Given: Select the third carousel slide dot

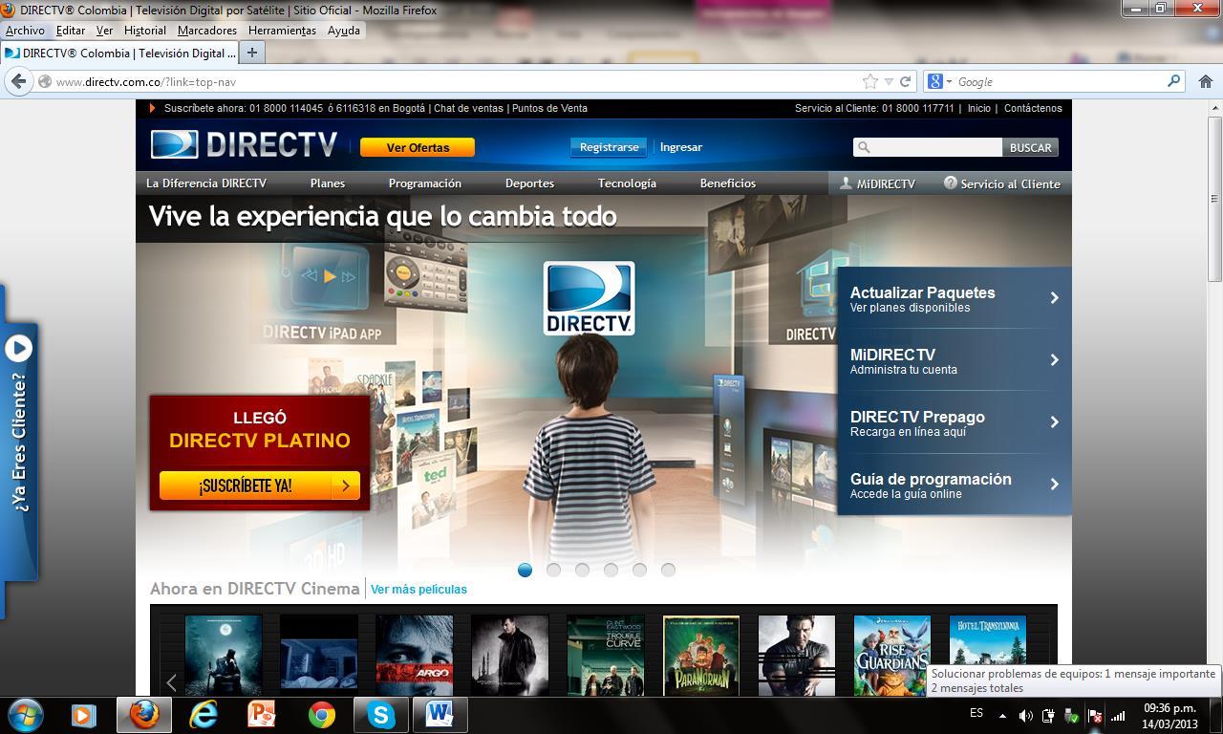Looking at the screenshot, I should point(582,570).
